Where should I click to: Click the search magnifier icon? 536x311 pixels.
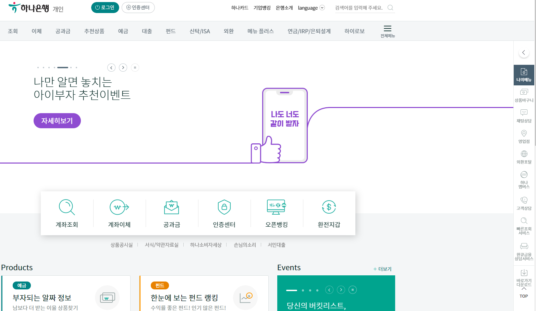[x=390, y=8]
